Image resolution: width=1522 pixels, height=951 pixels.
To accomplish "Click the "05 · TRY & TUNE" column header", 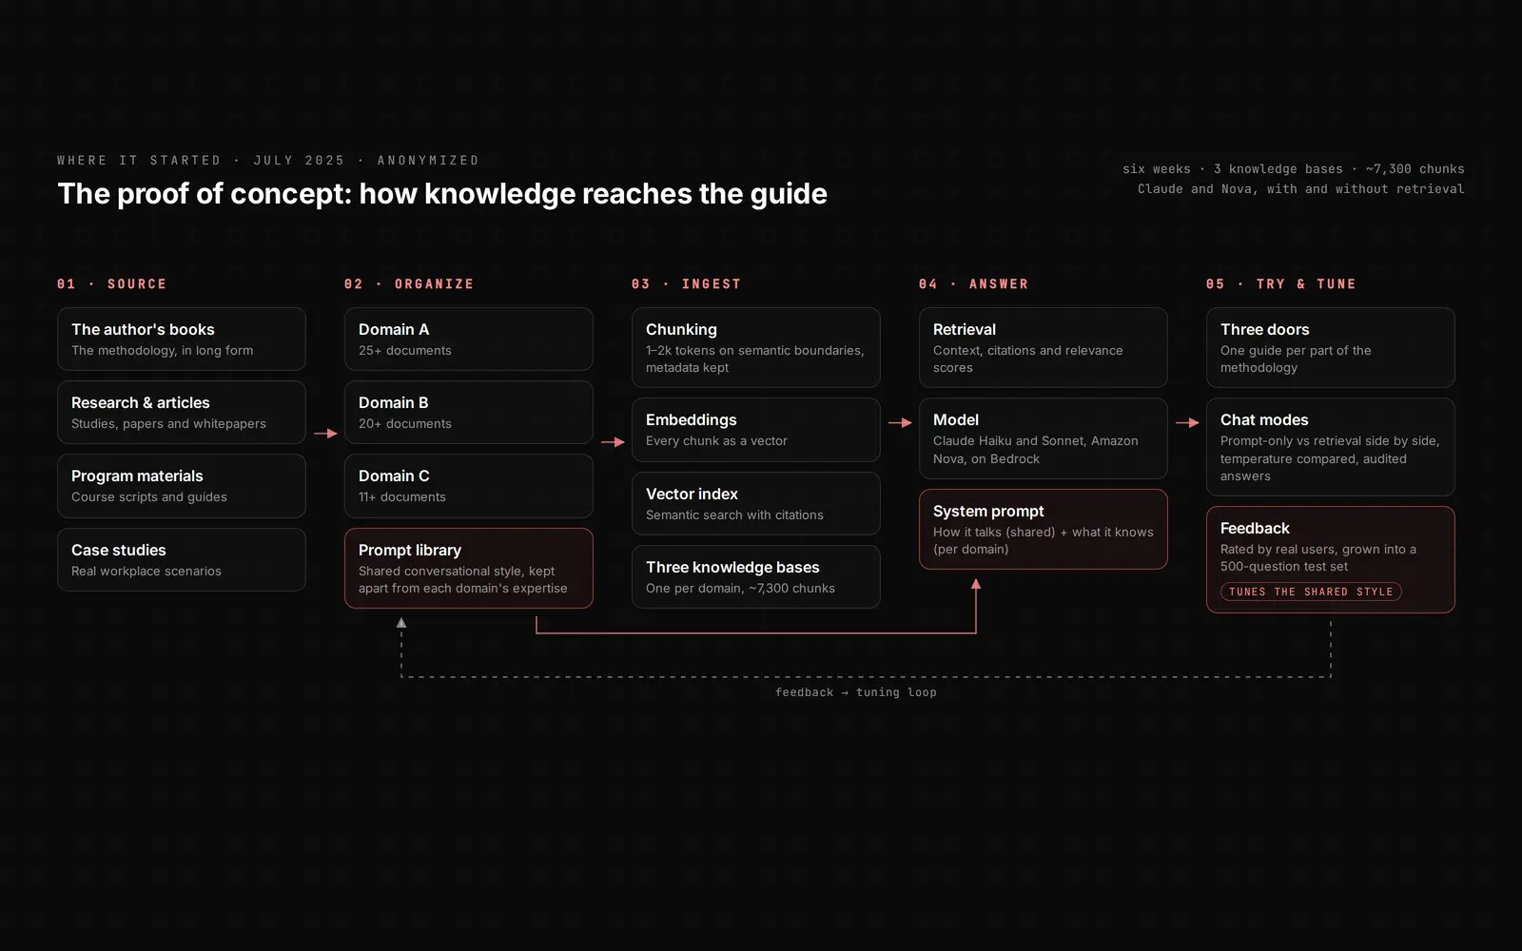I will [x=1281, y=283].
